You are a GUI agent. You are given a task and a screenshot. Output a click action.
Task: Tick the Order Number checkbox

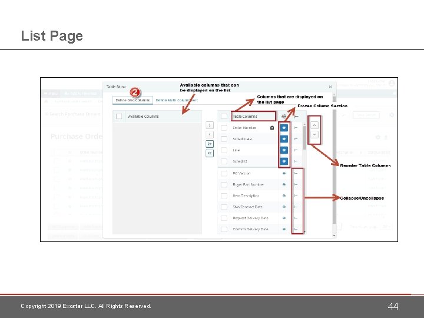pyautogui.click(x=224, y=128)
